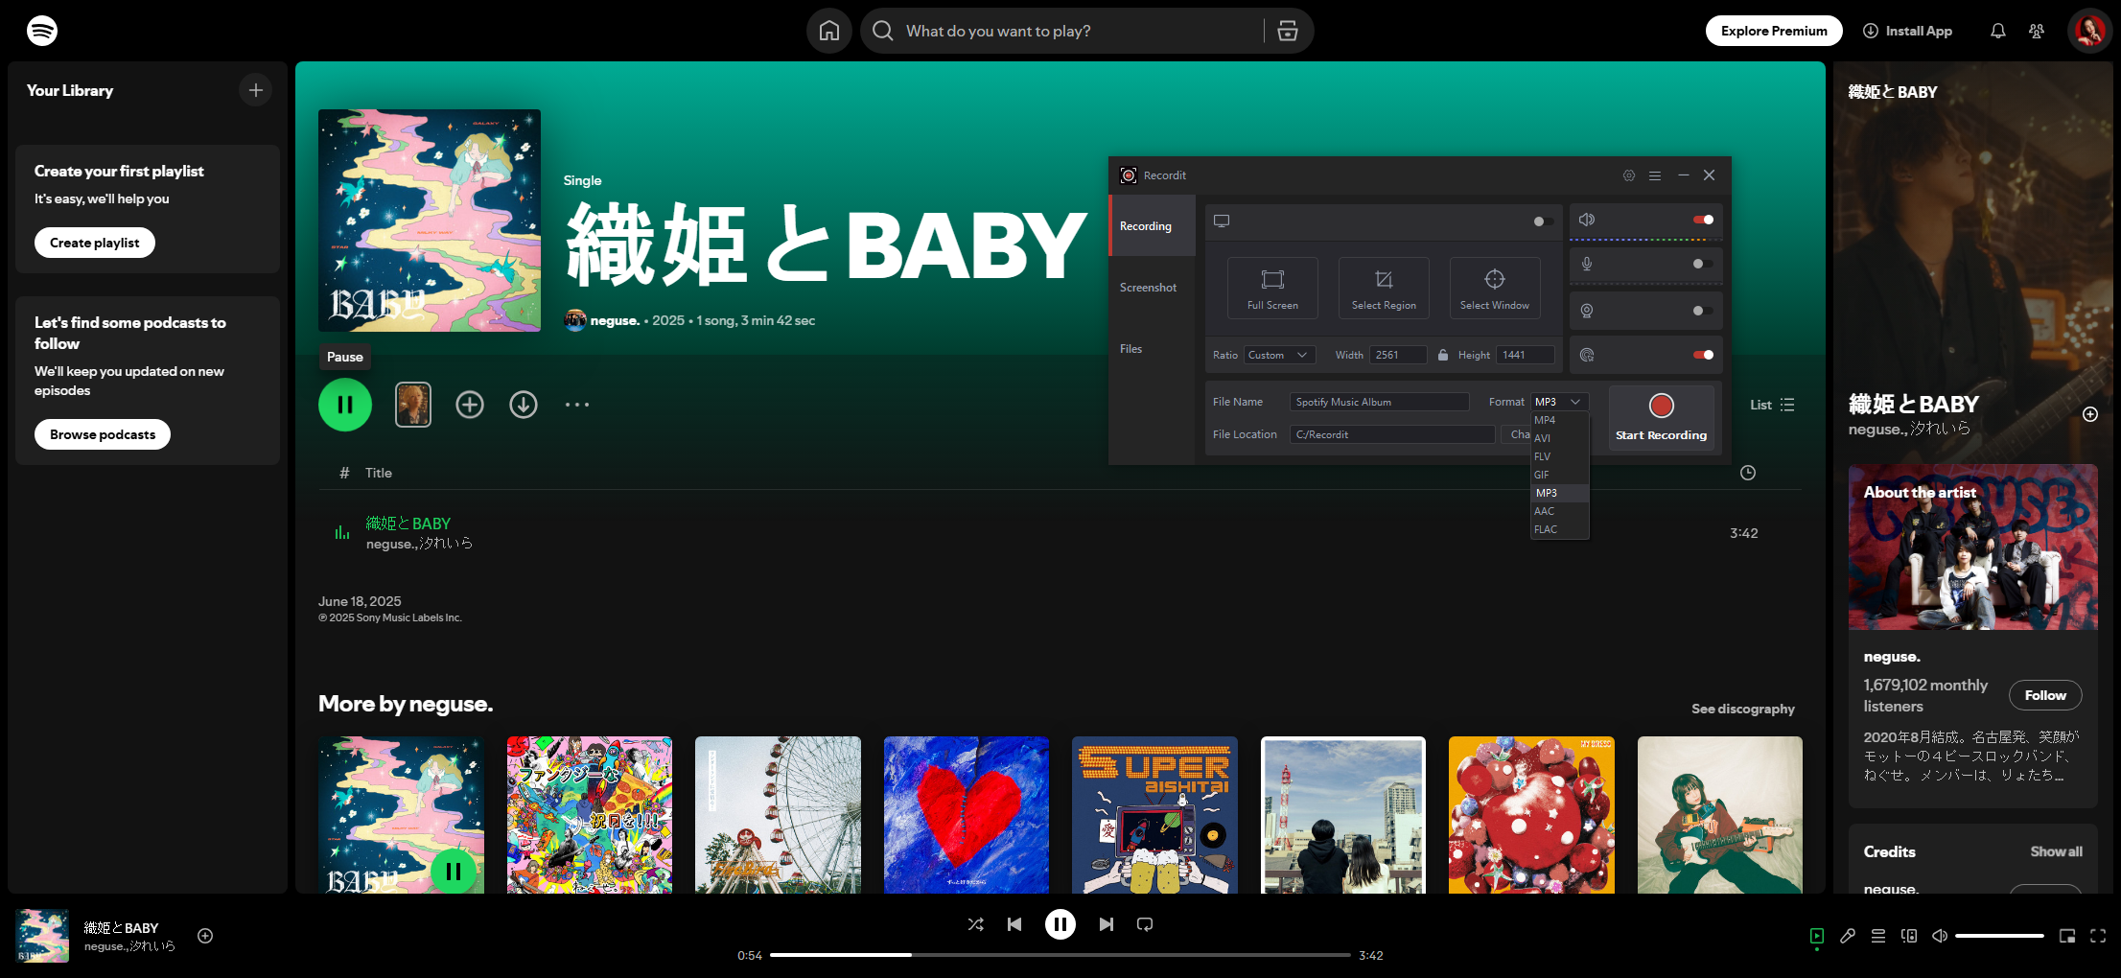Open the Files tab in Recordit
Screen dimensions: 2121x978
click(1131, 349)
